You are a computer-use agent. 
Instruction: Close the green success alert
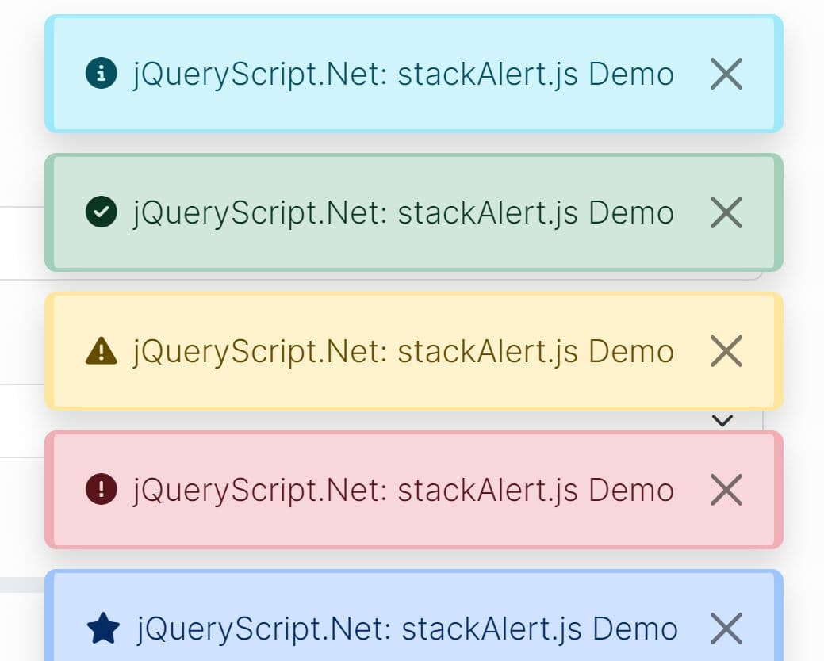[726, 212]
